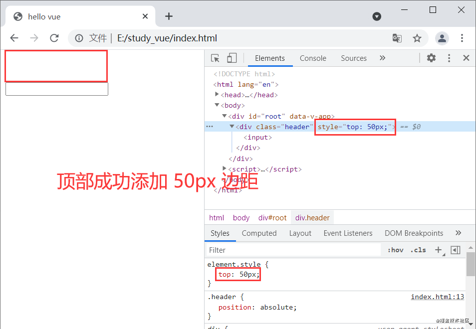Select body in the breadcrumb
The width and height of the screenshot is (476, 329).
tap(241, 218)
